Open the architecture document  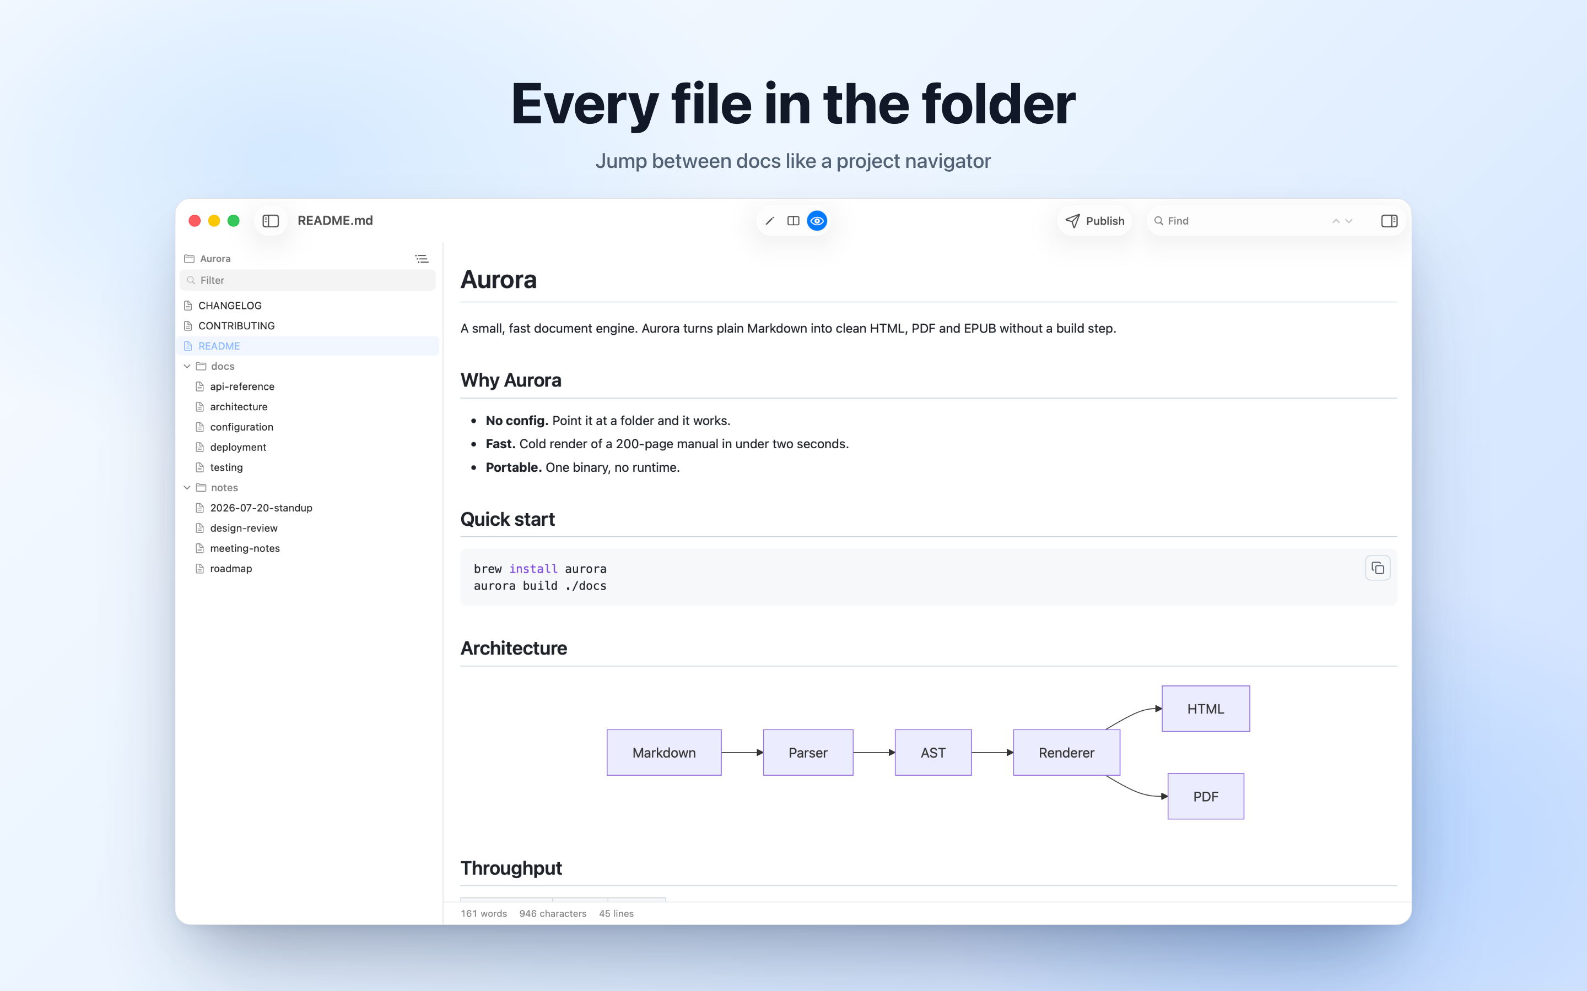click(308, 407)
